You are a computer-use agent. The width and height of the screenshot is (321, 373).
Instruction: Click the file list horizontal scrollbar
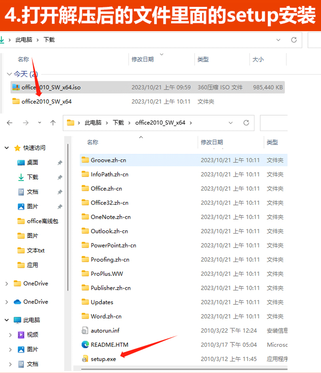(184, 369)
